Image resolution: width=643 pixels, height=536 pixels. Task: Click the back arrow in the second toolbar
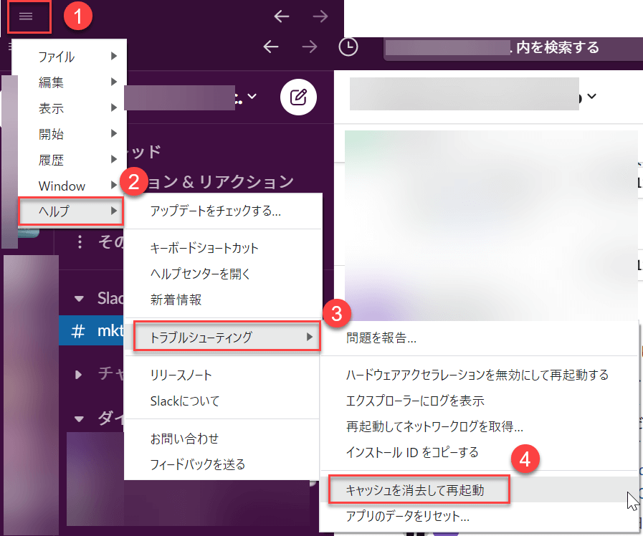coord(271,47)
